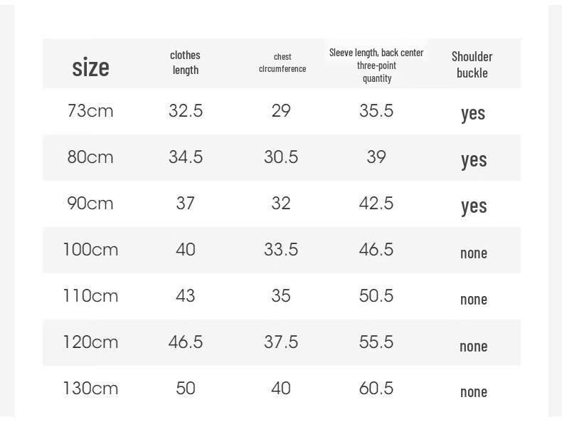The height and width of the screenshot is (422, 562).
Task: Click the 80cm size row label
Action: tap(90, 157)
